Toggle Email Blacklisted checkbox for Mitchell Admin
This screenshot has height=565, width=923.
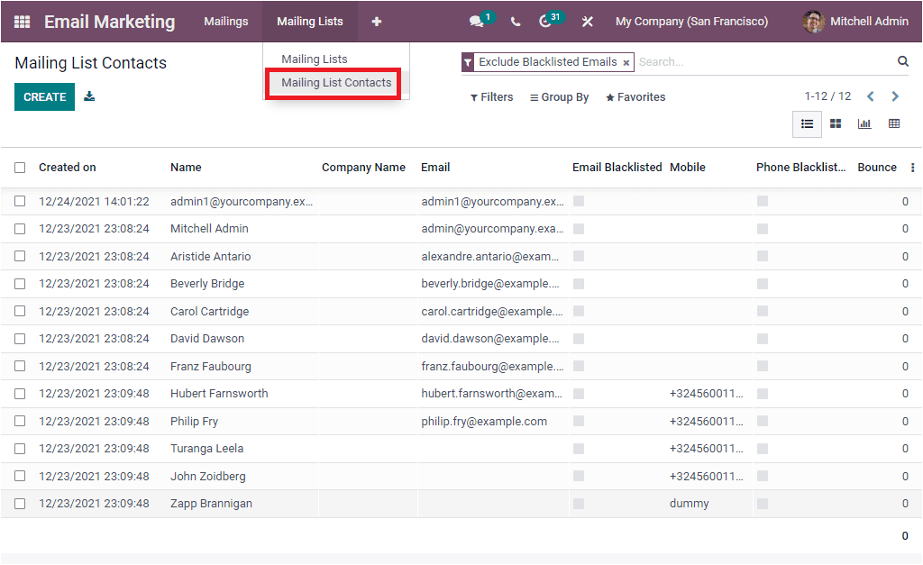(x=578, y=228)
